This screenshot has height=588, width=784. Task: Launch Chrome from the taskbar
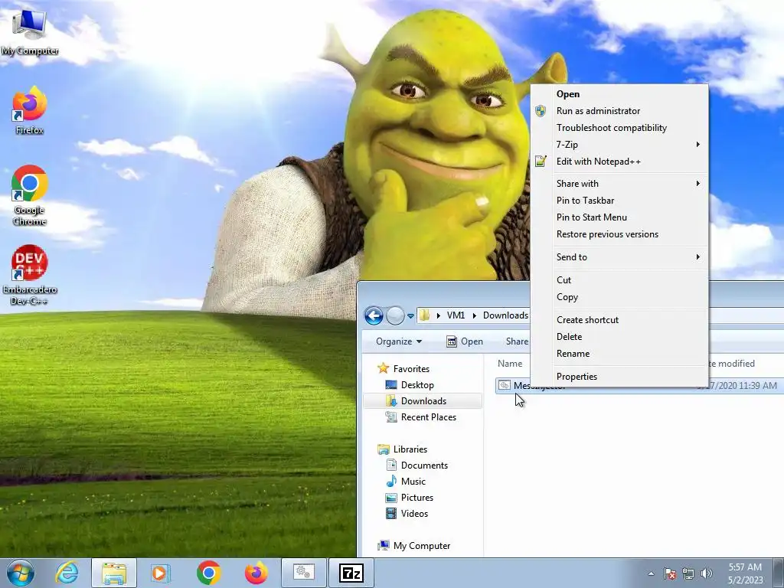coord(208,573)
